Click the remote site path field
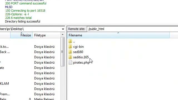 (x=132, y=29)
